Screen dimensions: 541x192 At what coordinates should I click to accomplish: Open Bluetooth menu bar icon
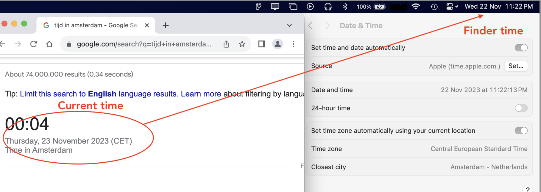tap(345, 6)
